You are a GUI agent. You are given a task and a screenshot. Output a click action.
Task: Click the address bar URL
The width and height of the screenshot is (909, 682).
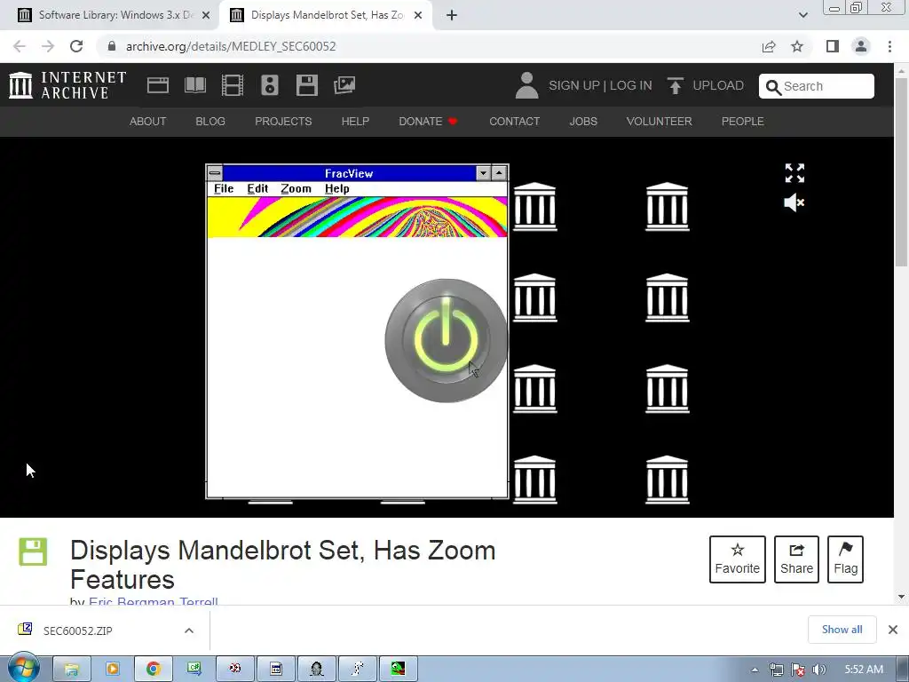231,46
